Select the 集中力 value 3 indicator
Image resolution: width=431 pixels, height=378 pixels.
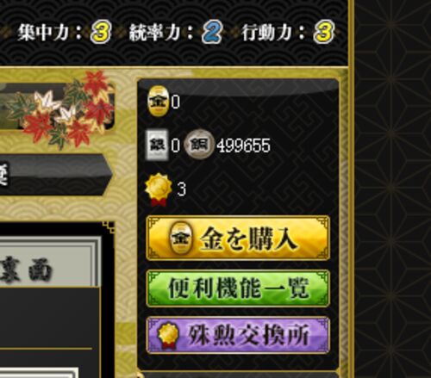101,32
